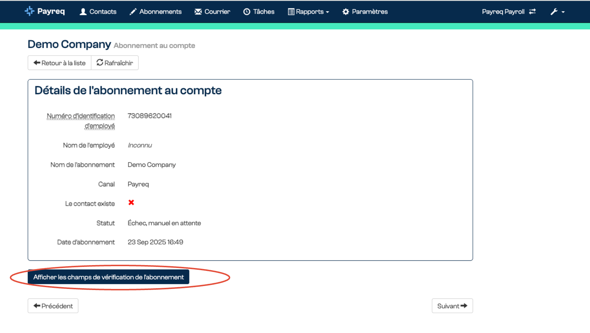Click the Payreq Payroll switch icon
This screenshot has height=333, width=590.
click(x=532, y=12)
